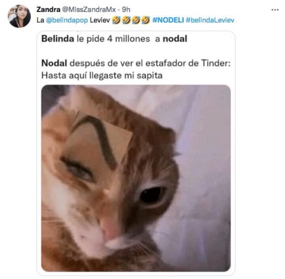Image resolution: width=285 pixels, height=279 pixels.
Task: Click the @MissZandraMx handle
Action: tap(89, 10)
